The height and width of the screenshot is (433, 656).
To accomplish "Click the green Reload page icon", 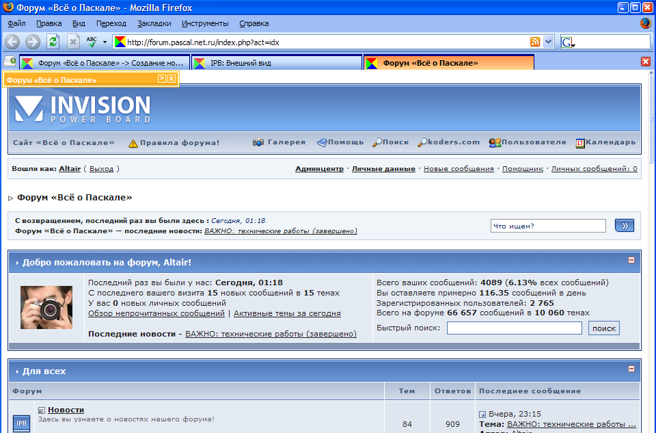I will [53, 42].
